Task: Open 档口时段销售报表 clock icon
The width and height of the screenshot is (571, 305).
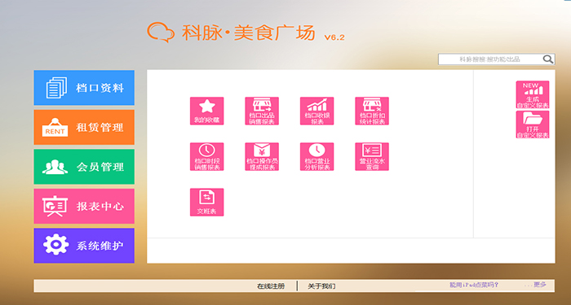Action: [x=207, y=156]
